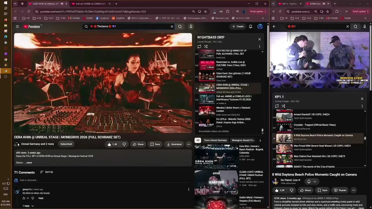Open 'Cera Khin | Unreal x Baum Festival' suggestion
This screenshot has width=372, height=209.
click(x=230, y=156)
